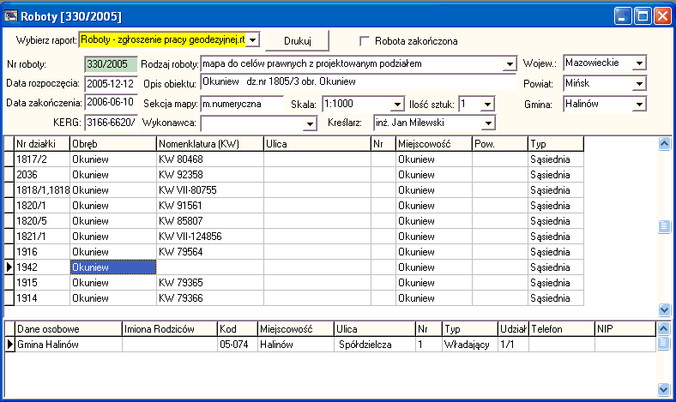Open the Powiat Mińsk dropdown
Image resolution: width=676 pixels, height=402 pixels.
(639, 84)
